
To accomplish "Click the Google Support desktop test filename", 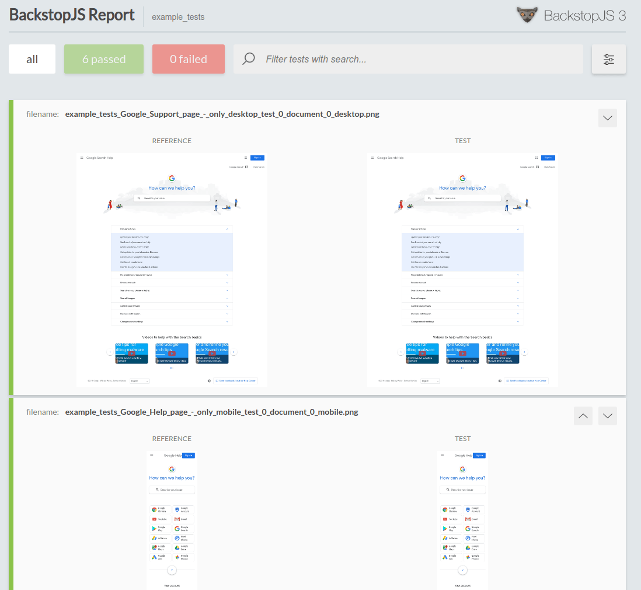I will coord(222,114).
